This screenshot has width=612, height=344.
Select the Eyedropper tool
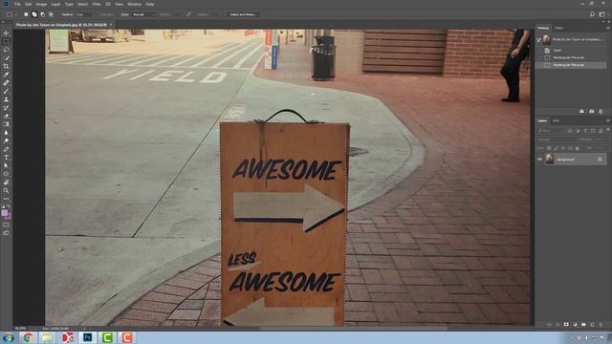pos(6,75)
